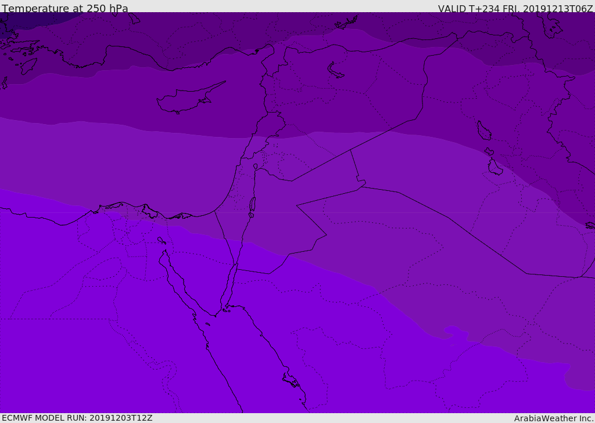The image size is (595, 423).
Task: Click the 'Temperature at 250 hPa' title text
Action: tap(65, 8)
